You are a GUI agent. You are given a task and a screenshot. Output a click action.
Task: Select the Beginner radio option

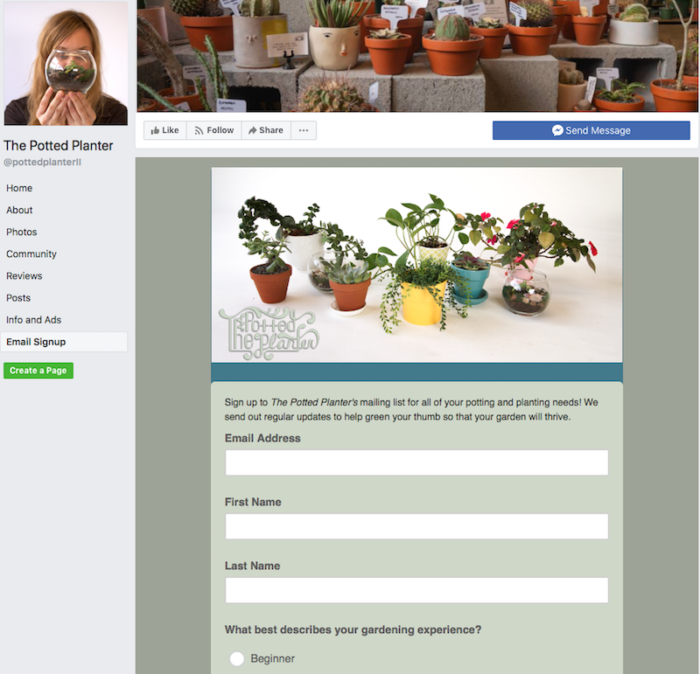click(x=236, y=658)
